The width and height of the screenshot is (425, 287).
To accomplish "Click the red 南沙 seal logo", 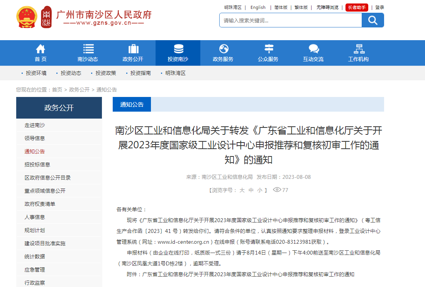I will 46,17.
